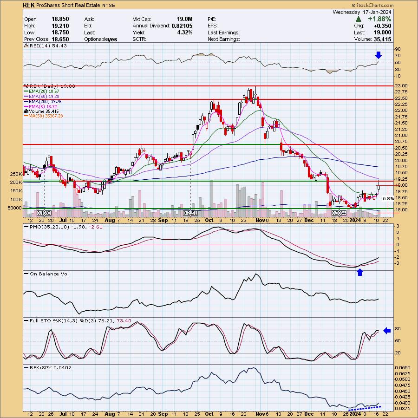Click the -3 label on the PMO axis
418x418 pixels.
click(x=397, y=263)
